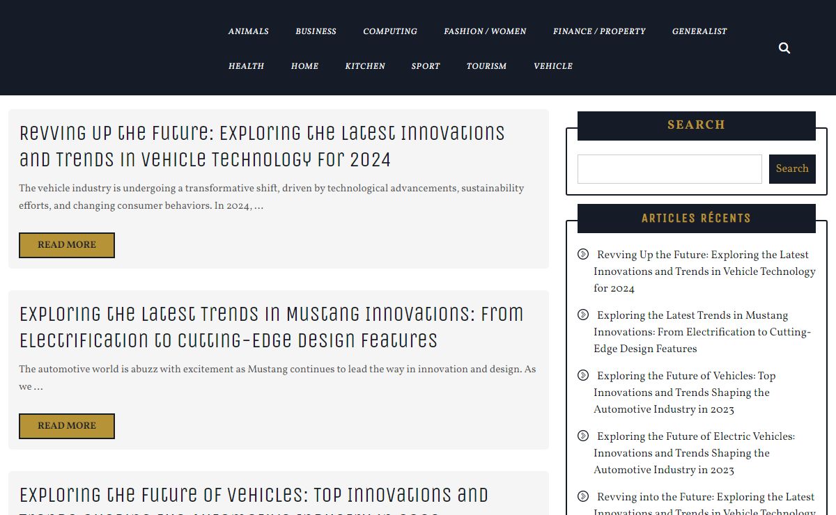Screen dimensions: 836x515
Task: Go to the Business category
Action: 316,31
